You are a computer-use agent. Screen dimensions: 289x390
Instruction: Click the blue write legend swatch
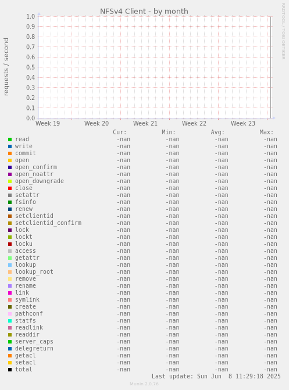(10, 146)
